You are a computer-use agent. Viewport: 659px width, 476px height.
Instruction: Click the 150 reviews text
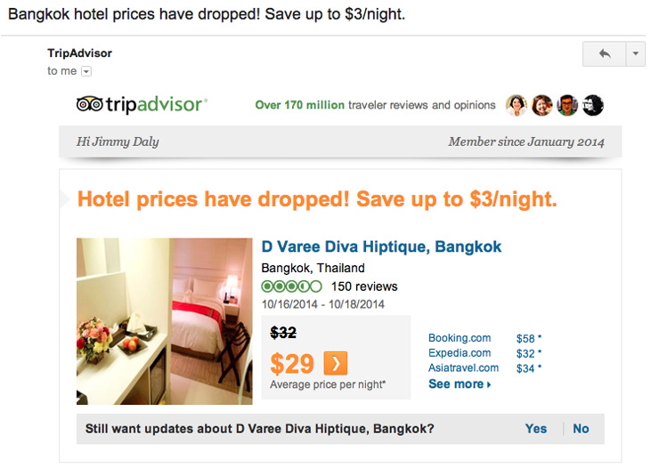(x=364, y=286)
